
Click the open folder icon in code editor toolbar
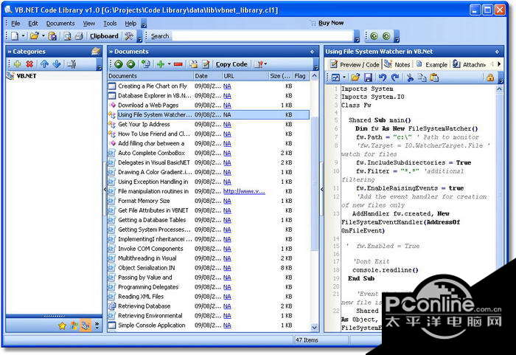(355, 77)
